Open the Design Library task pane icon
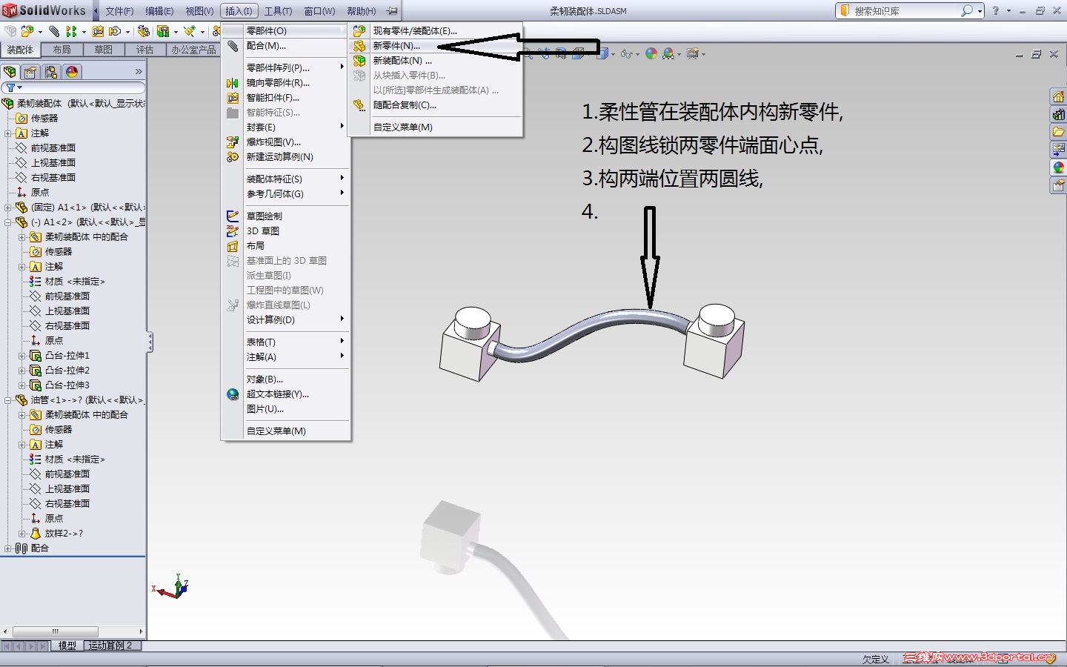The width and height of the screenshot is (1067, 667). [x=1058, y=114]
